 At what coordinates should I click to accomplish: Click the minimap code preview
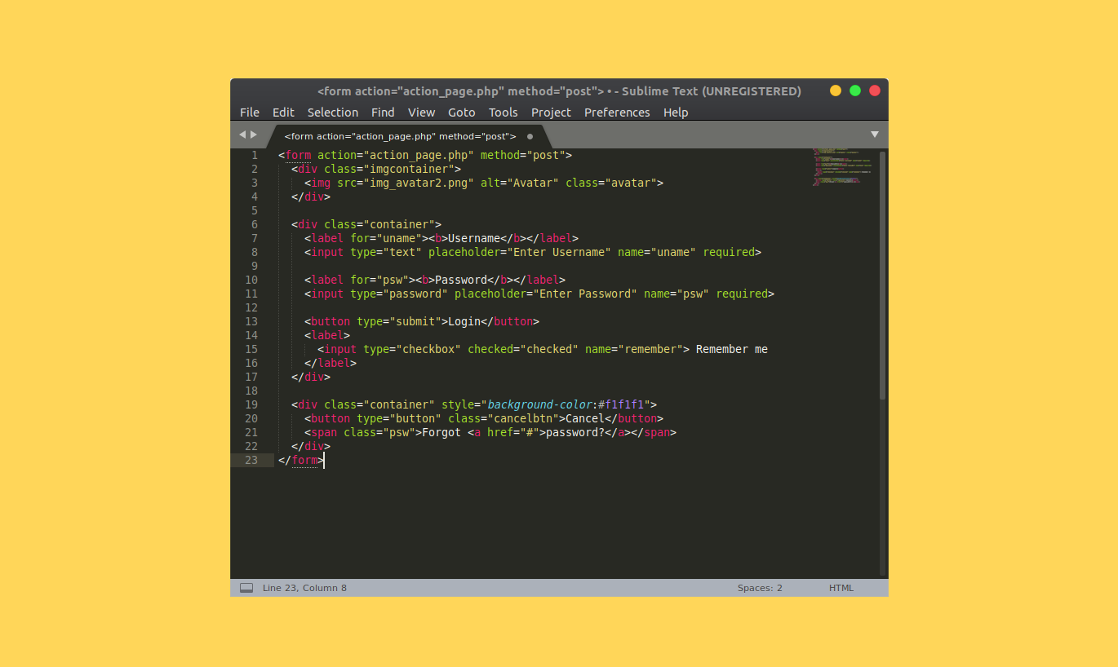841,167
